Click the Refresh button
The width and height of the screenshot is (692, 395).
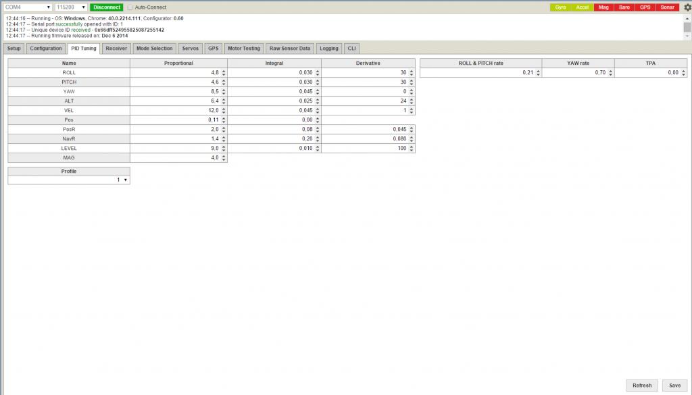click(642, 386)
